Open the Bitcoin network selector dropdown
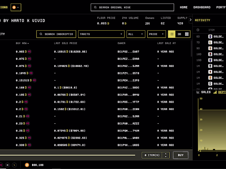This screenshot has height=169, width=226. click(x=16, y=7)
